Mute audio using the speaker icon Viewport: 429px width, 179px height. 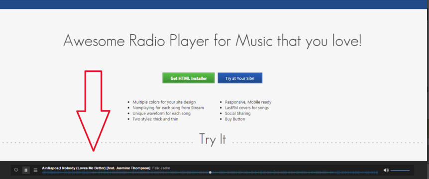[x=386, y=170]
